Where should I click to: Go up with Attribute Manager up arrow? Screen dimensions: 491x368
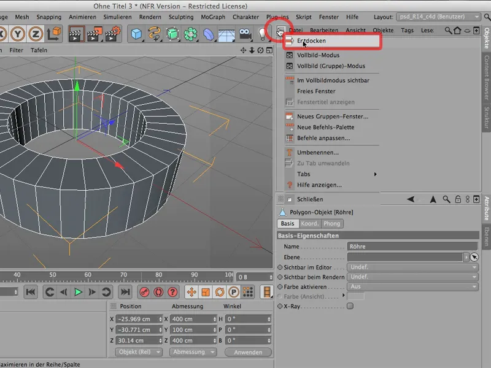click(433, 199)
